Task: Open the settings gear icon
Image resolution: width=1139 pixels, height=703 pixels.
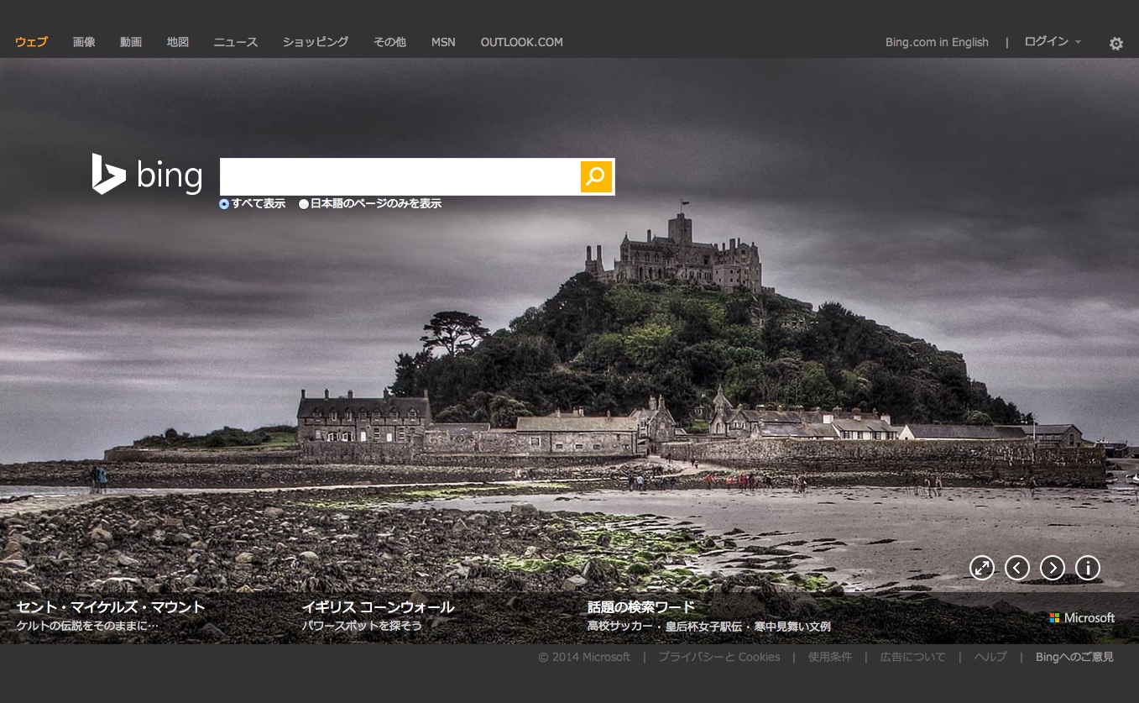Action: 1115,44
